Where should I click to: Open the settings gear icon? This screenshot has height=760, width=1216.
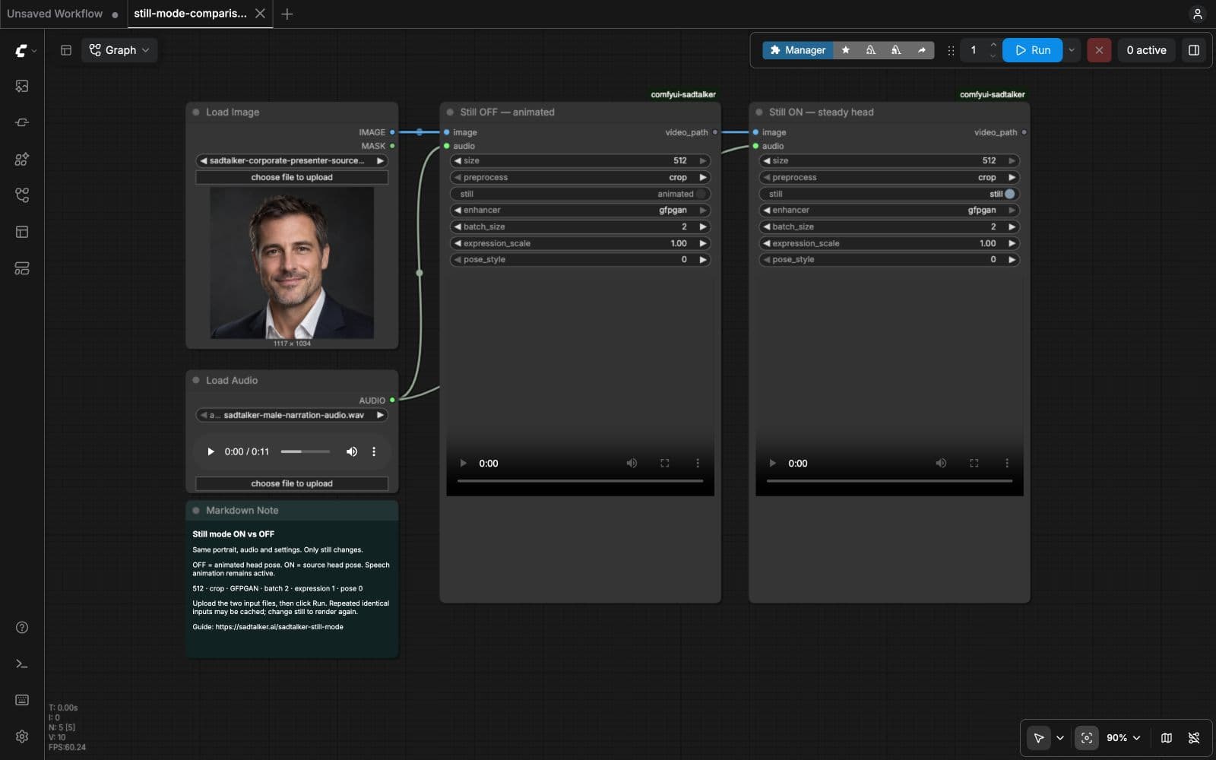click(x=22, y=736)
